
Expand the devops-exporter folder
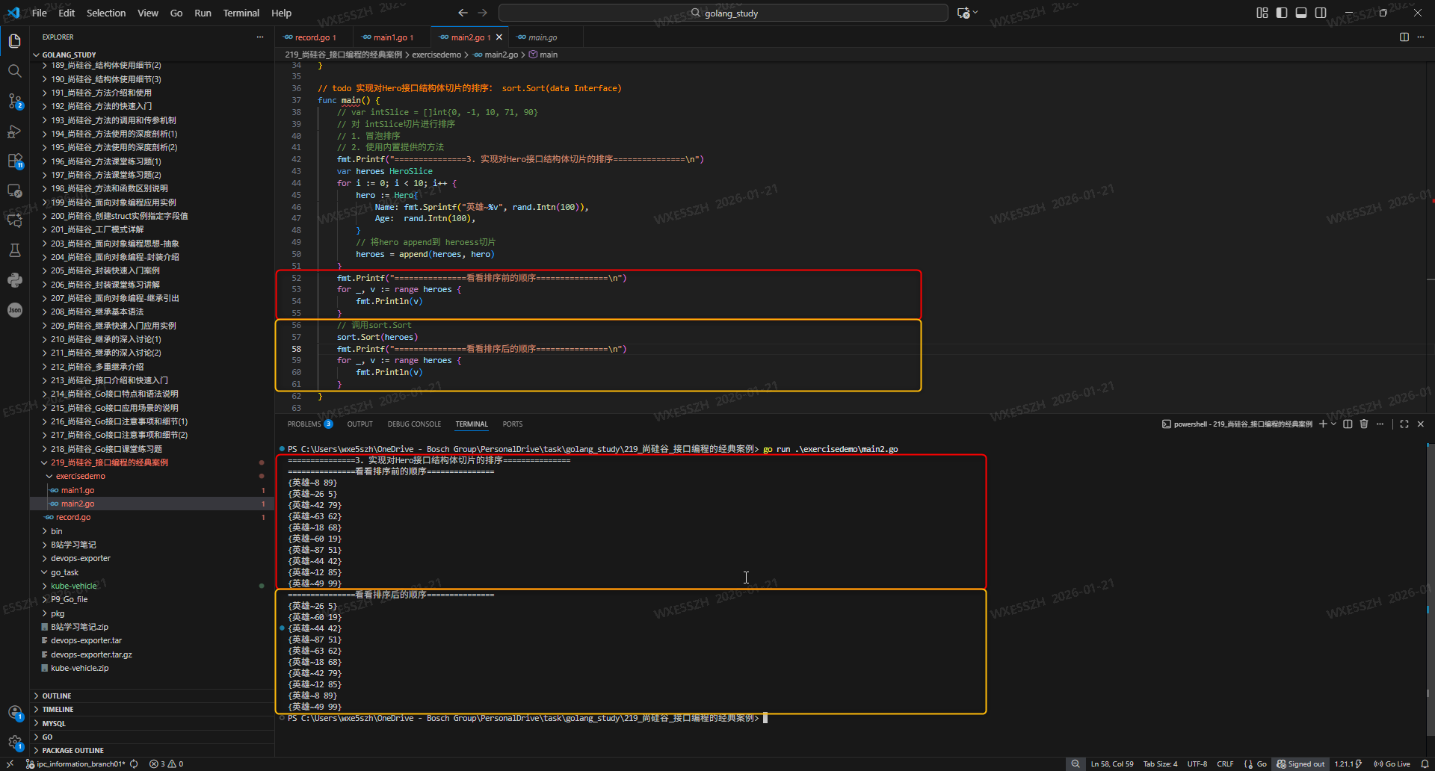80,558
